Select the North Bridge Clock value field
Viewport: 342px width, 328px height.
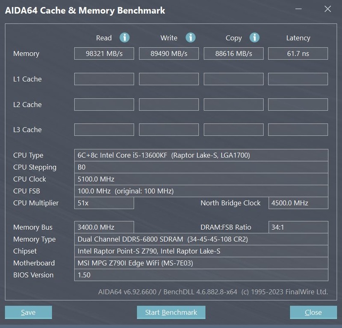point(298,203)
